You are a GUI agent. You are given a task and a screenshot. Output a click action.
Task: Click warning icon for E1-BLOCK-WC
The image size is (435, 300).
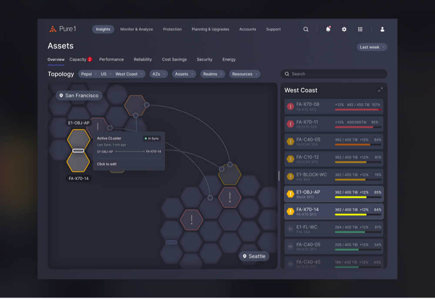click(x=291, y=177)
